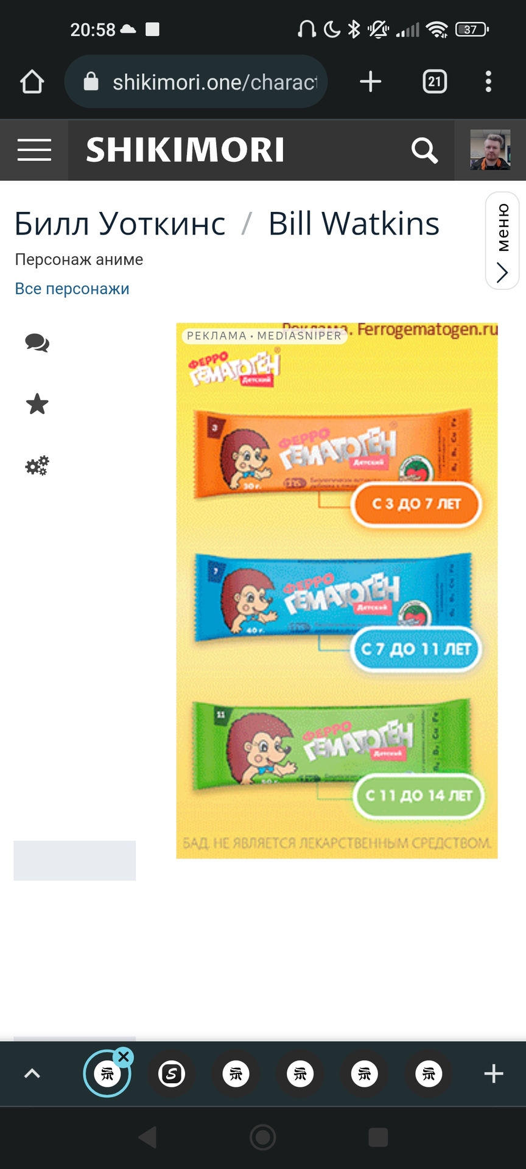Tap the site search magnifier icon
Viewport: 526px width, 1169px height.
click(424, 150)
